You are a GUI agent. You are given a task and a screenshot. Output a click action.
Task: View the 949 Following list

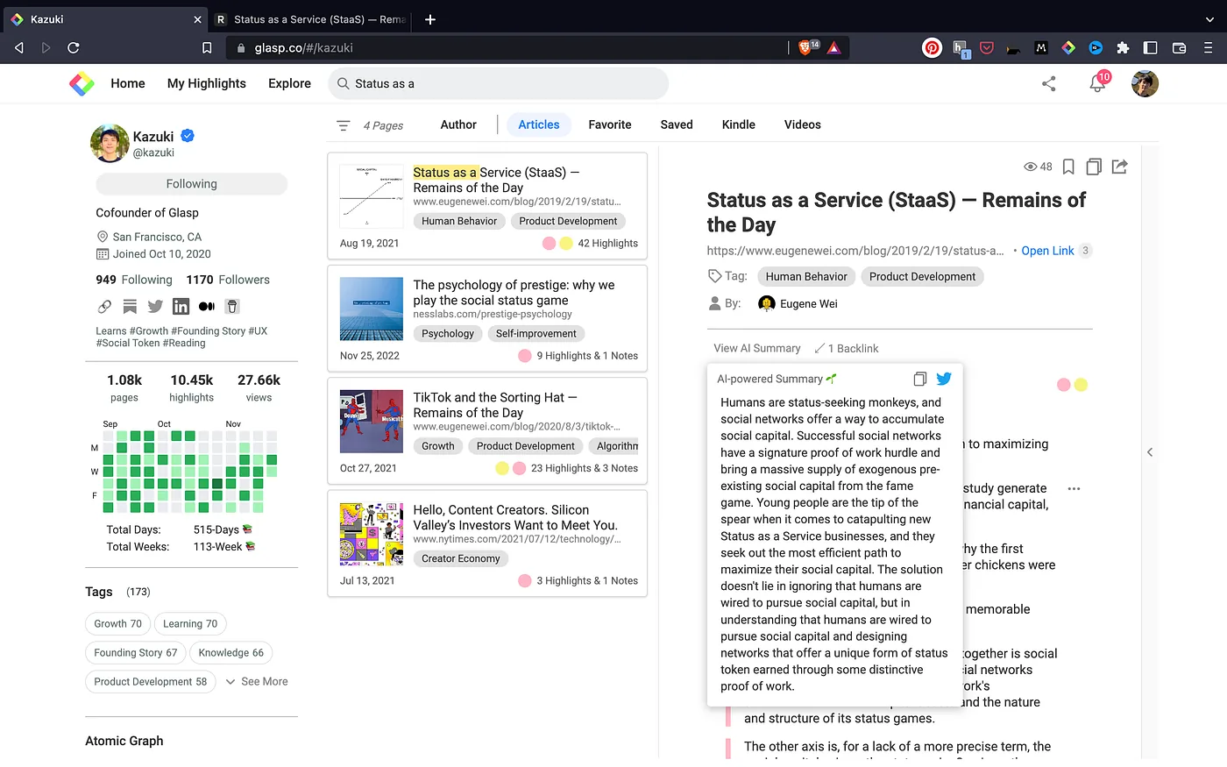(134, 280)
